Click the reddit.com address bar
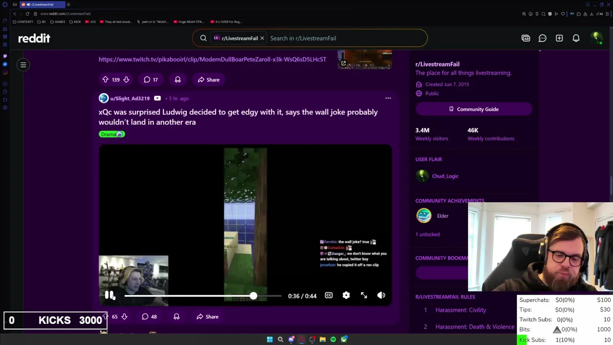 click(x=65, y=13)
